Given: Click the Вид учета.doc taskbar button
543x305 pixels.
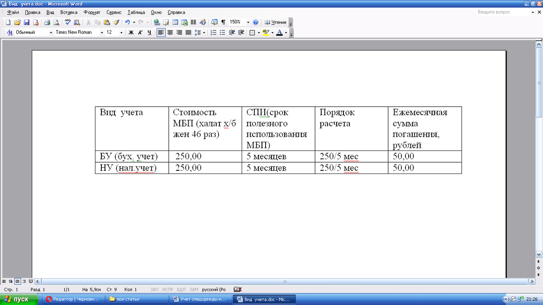Looking at the screenshot, I should click(264, 299).
